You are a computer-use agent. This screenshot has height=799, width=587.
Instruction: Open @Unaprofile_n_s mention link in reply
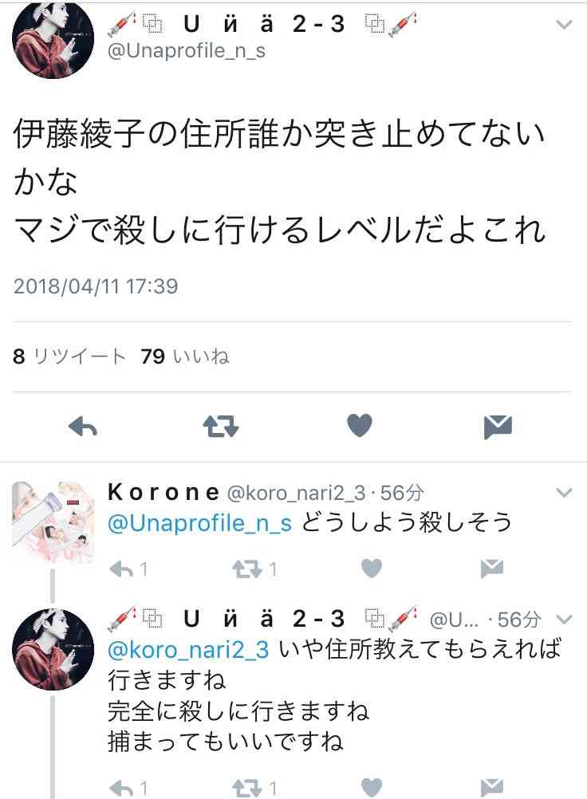[x=199, y=523]
